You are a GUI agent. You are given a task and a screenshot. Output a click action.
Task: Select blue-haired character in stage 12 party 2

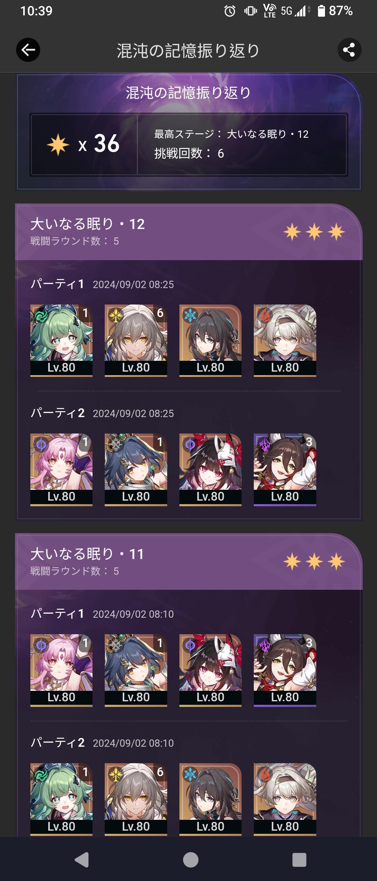tap(136, 470)
